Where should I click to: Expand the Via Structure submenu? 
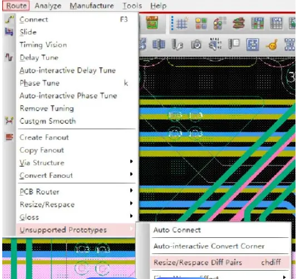point(76,163)
